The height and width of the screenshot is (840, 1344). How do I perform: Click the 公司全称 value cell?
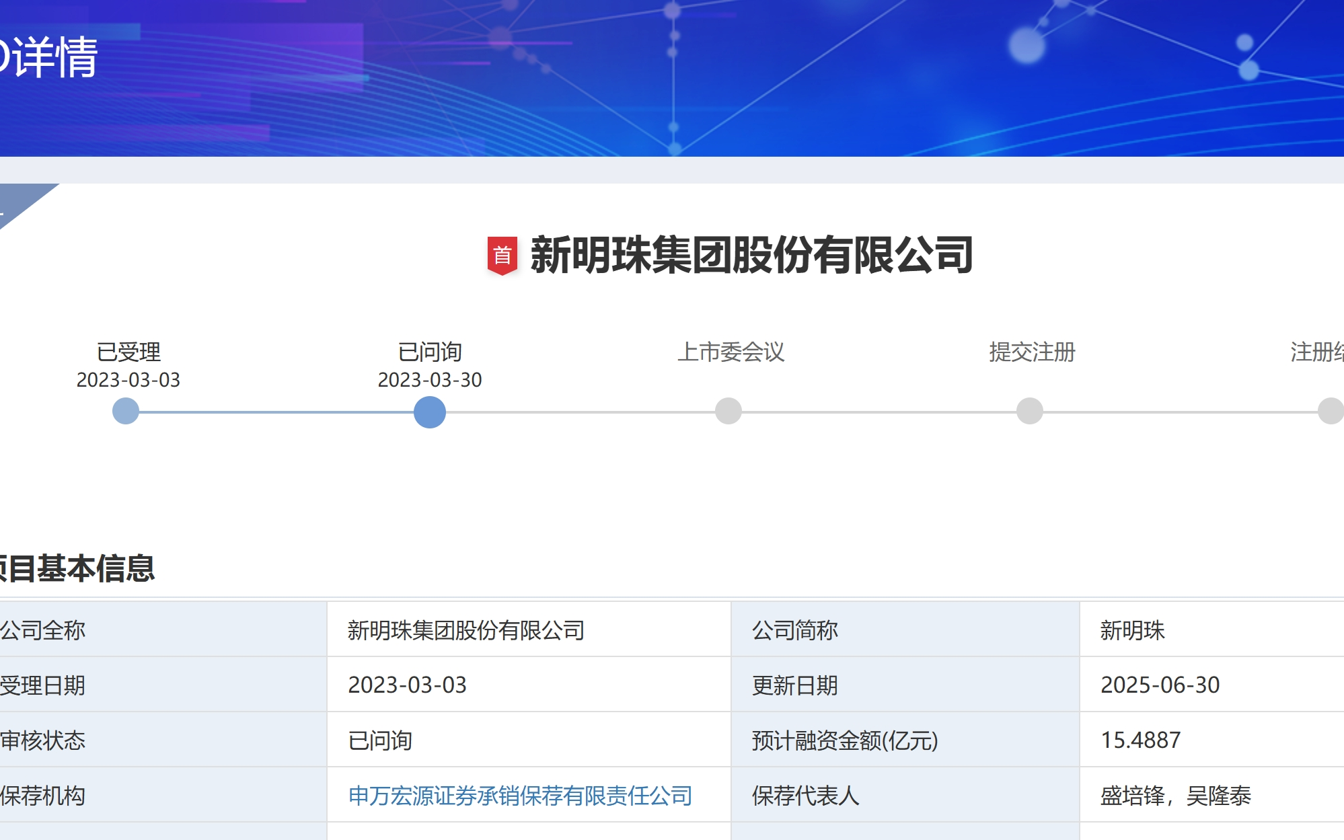529,629
